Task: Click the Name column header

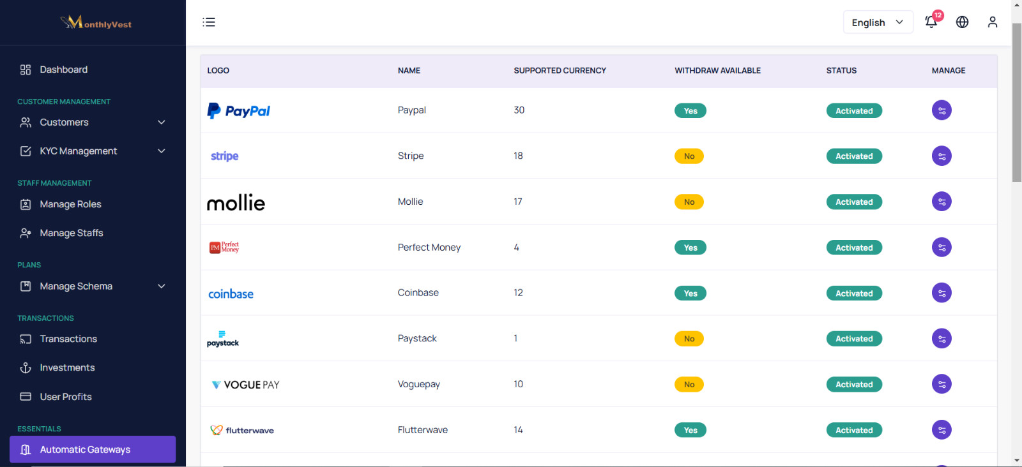Action: pos(409,71)
